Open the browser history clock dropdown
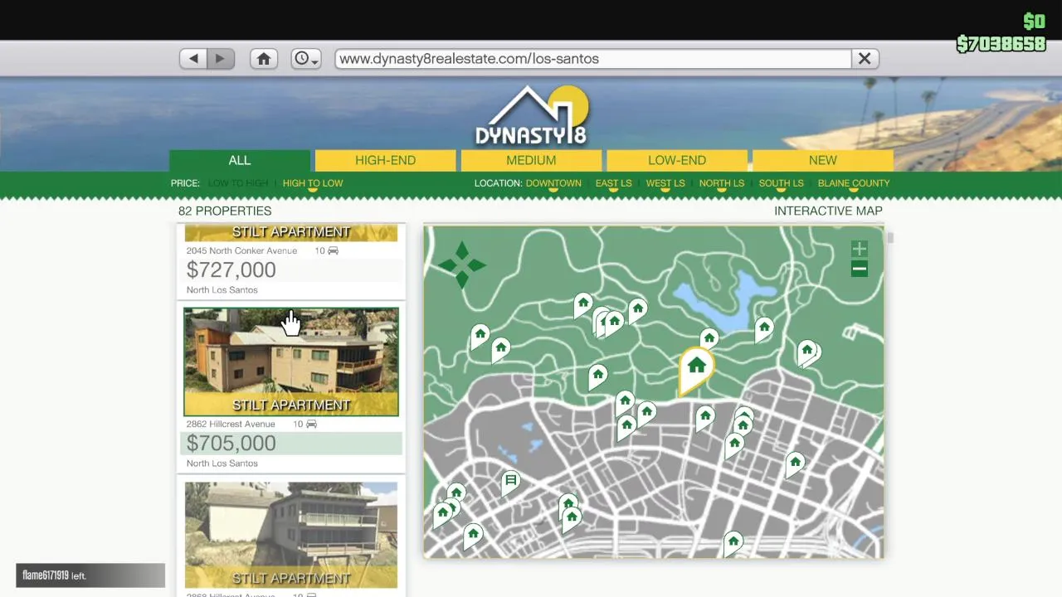 (305, 59)
